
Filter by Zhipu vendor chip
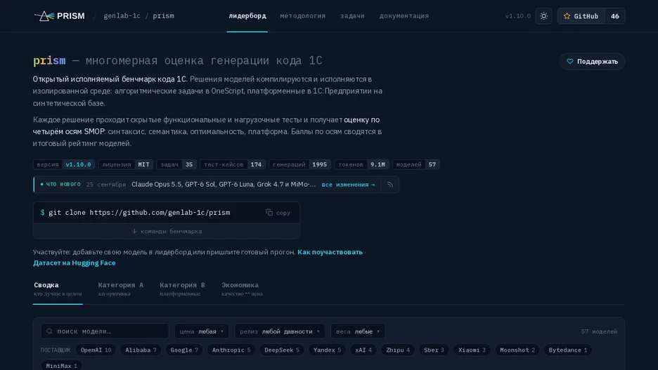tap(398, 350)
